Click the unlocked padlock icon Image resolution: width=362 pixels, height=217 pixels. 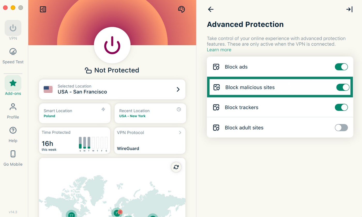click(x=88, y=70)
